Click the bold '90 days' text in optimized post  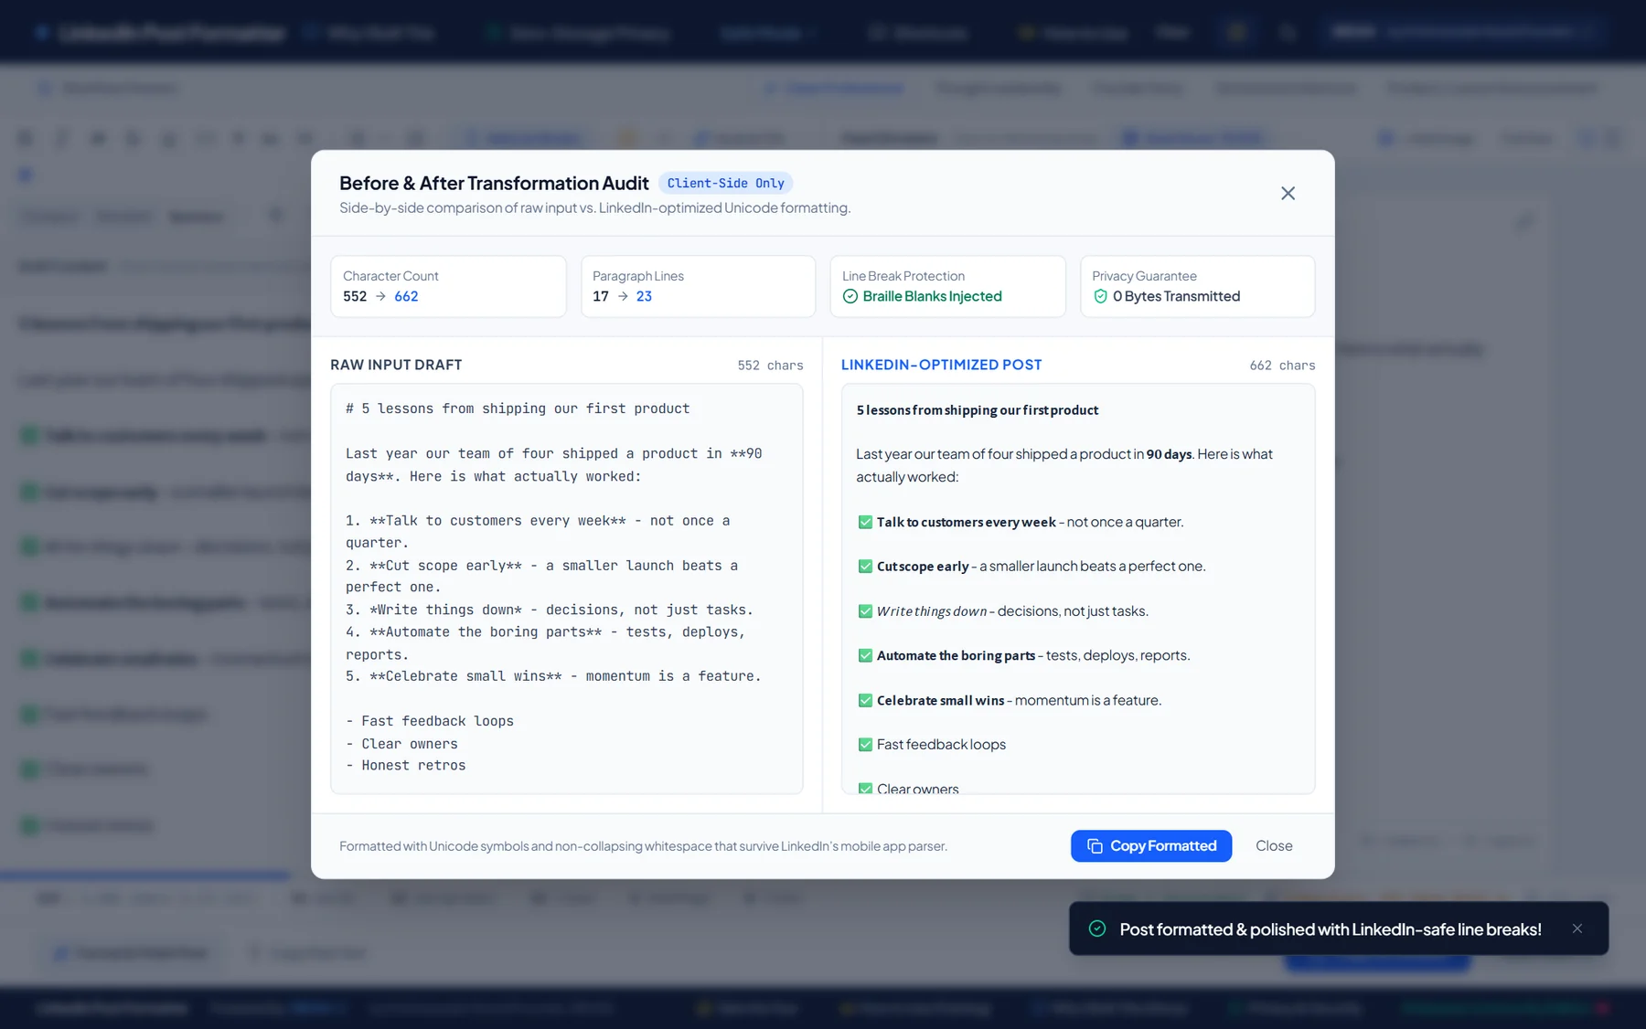[x=1169, y=454]
